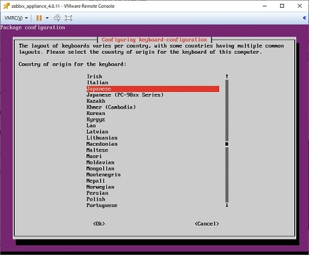Pick Khmer (Cambodia) layout
The image size is (309, 255).
tap(111, 107)
